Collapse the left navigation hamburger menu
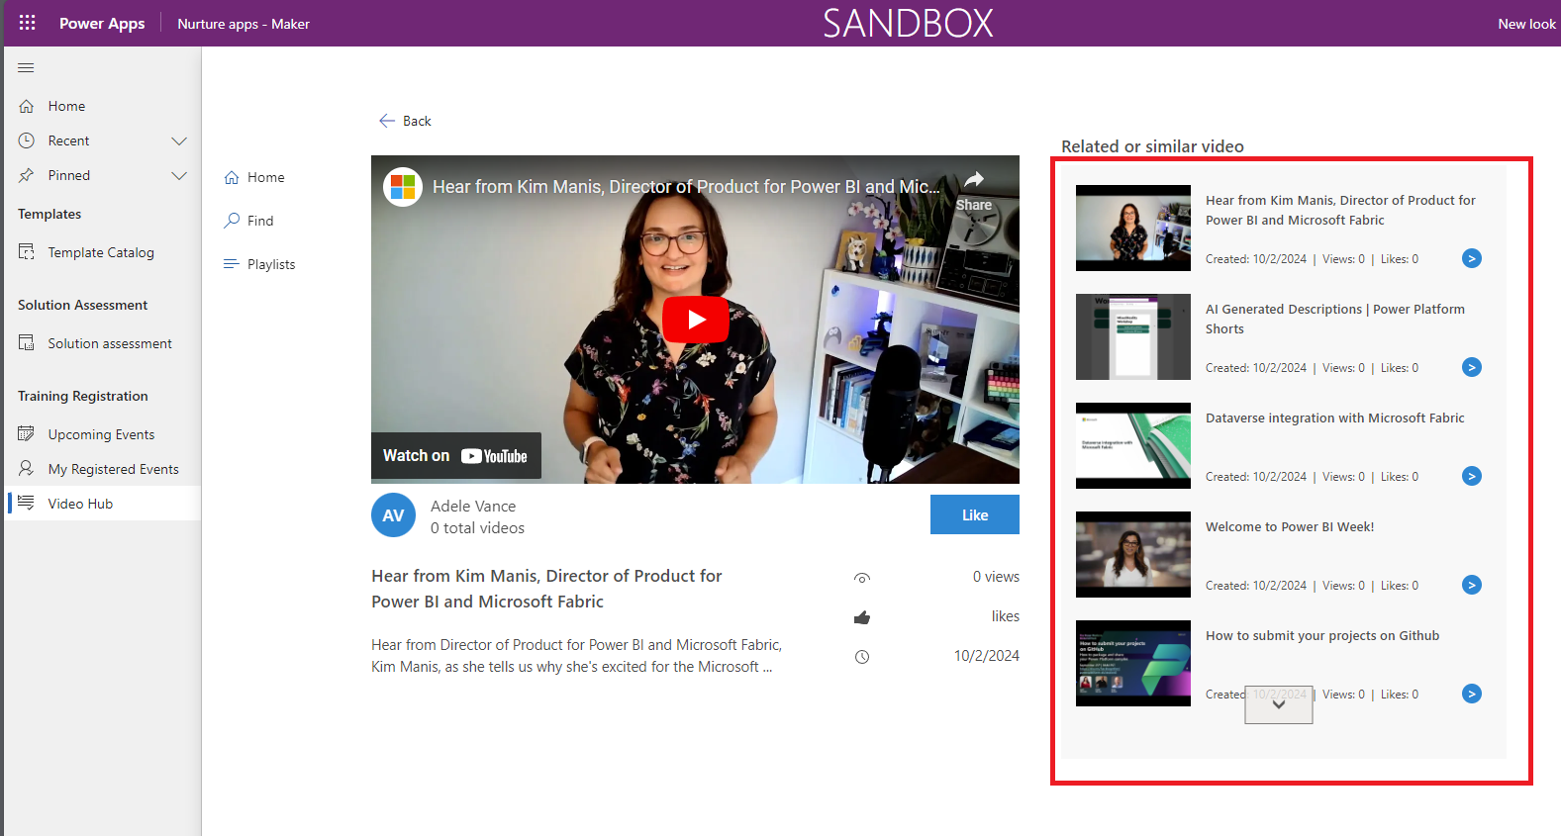This screenshot has height=836, width=1561. click(x=26, y=68)
